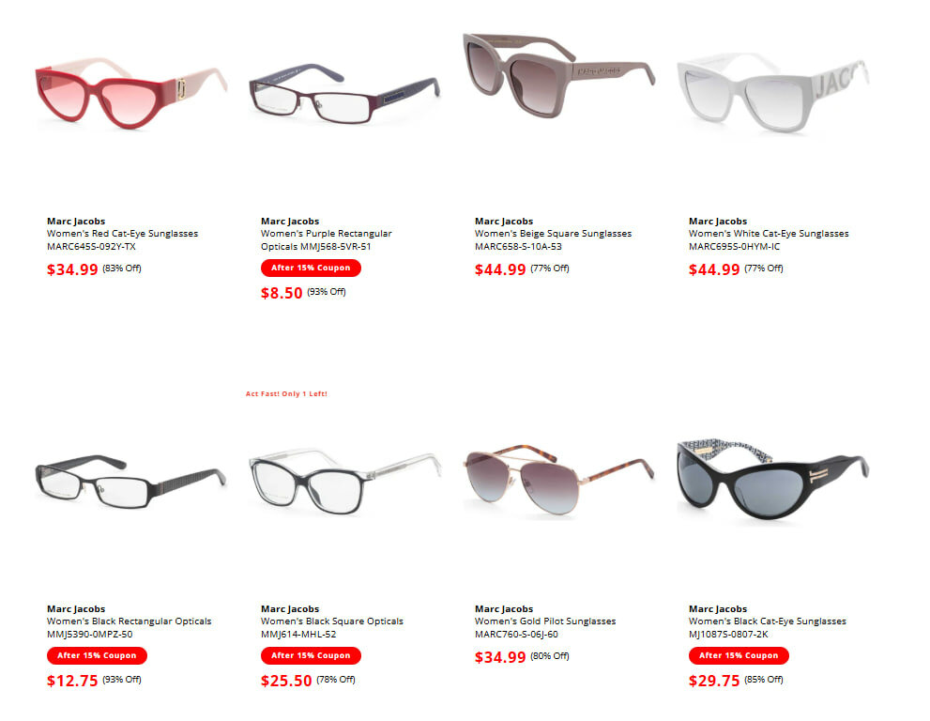
Task: Click the coupon badge above $25.50
Action: (311, 655)
